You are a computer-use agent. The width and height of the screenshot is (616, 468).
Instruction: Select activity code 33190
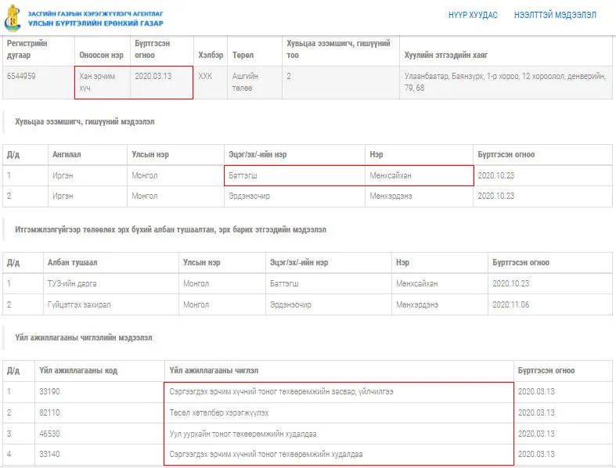pyautogui.click(x=49, y=392)
